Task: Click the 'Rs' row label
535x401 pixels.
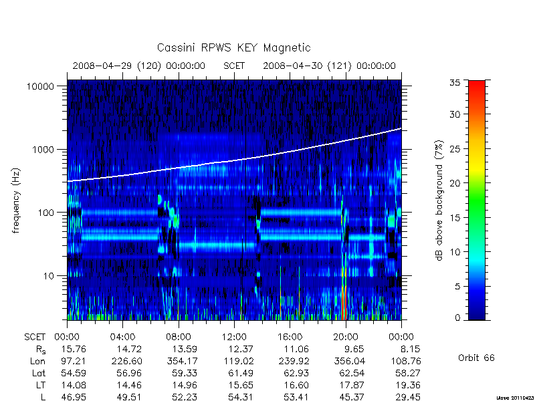Action: tap(41, 350)
